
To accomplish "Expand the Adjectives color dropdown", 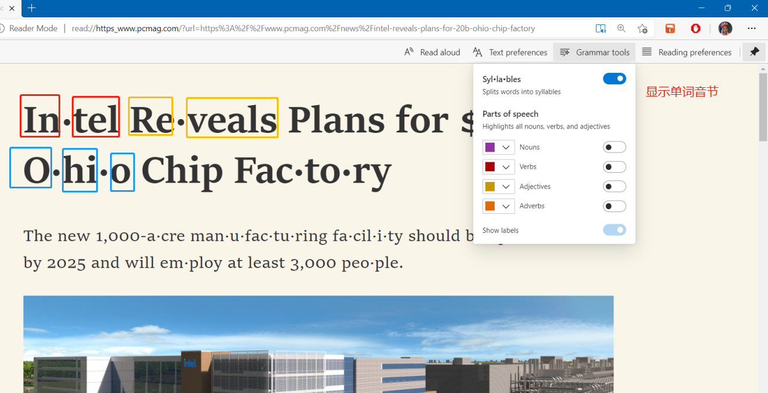I will [x=507, y=187].
